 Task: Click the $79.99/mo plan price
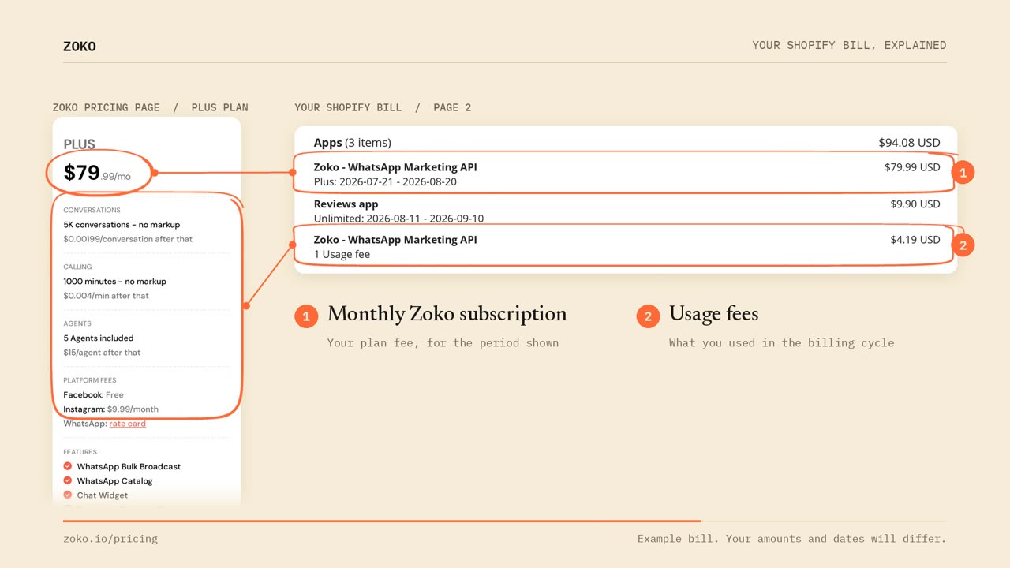[97, 173]
